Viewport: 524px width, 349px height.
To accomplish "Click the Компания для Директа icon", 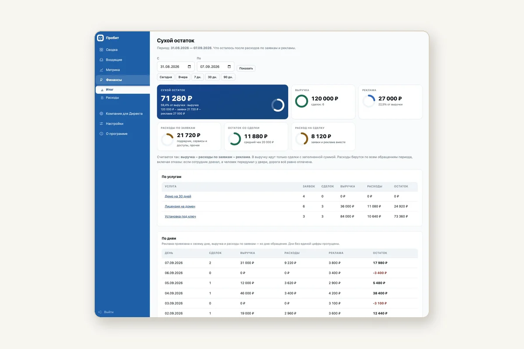I will pyautogui.click(x=101, y=113).
